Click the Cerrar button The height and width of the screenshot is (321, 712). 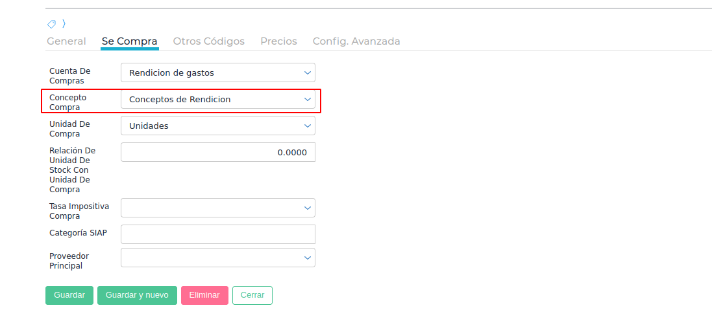(252, 295)
